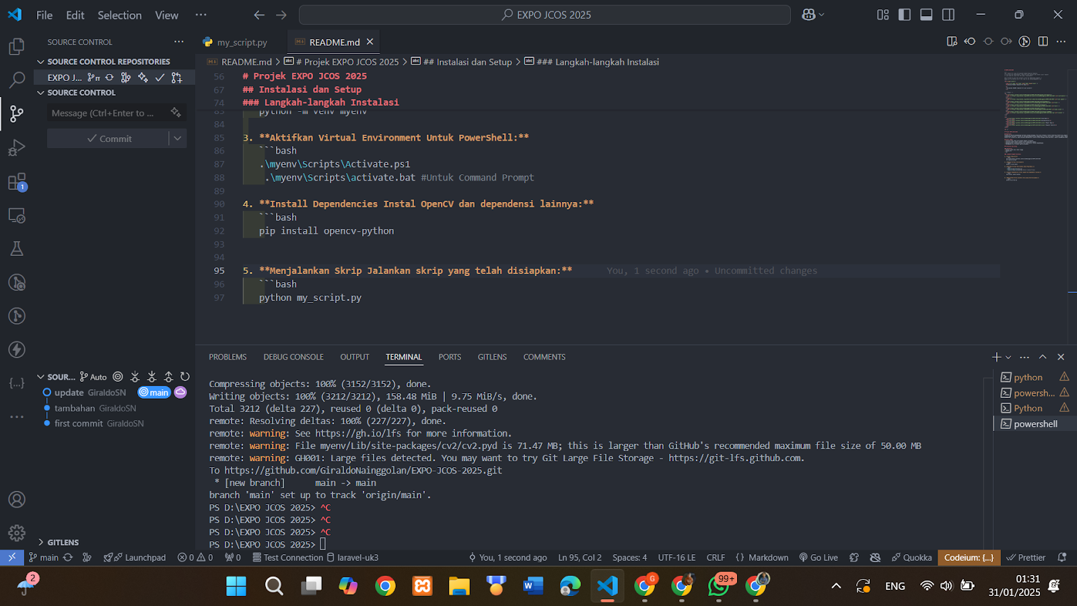Change the UTF-16 LE encoding in the status bar
Screen dimensions: 1077x606
pyautogui.click(x=676, y=558)
